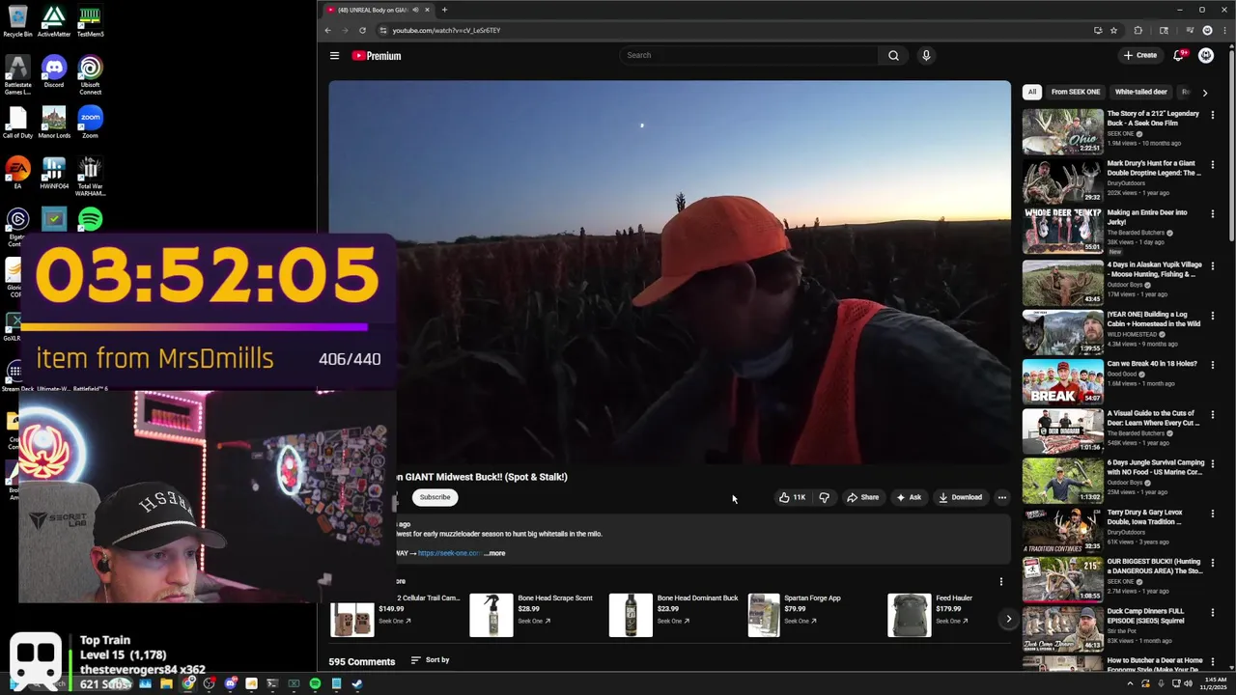Open Bone Head Scrape Scent product
This screenshot has width=1236, height=695.
pos(533,616)
